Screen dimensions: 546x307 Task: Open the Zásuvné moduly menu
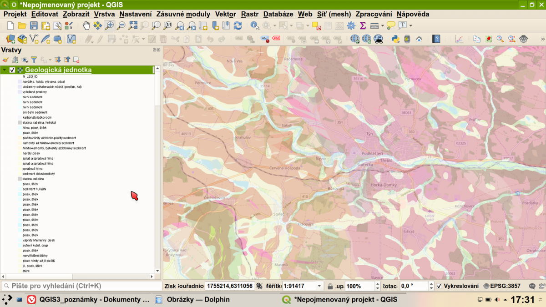tap(183, 14)
